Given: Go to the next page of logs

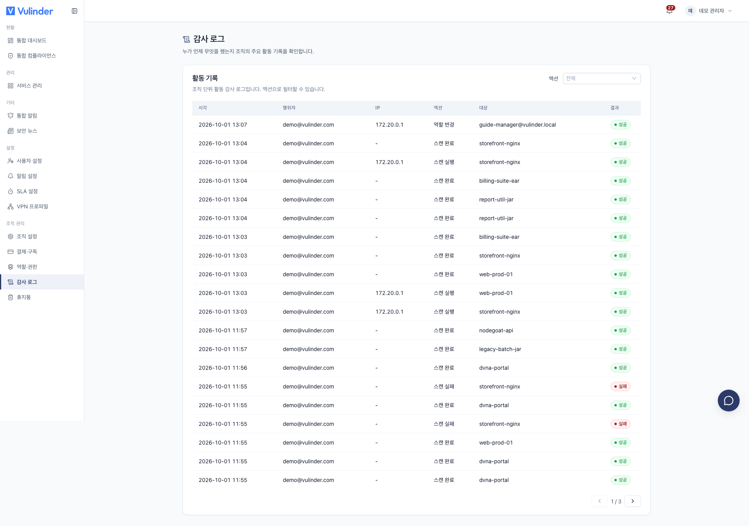Looking at the screenshot, I should pyautogui.click(x=632, y=501).
